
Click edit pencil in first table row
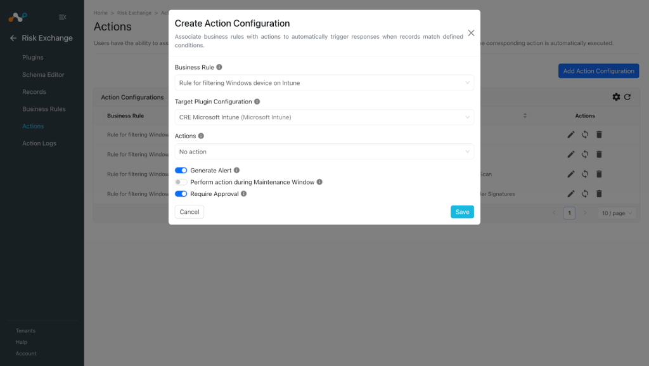pyautogui.click(x=571, y=134)
